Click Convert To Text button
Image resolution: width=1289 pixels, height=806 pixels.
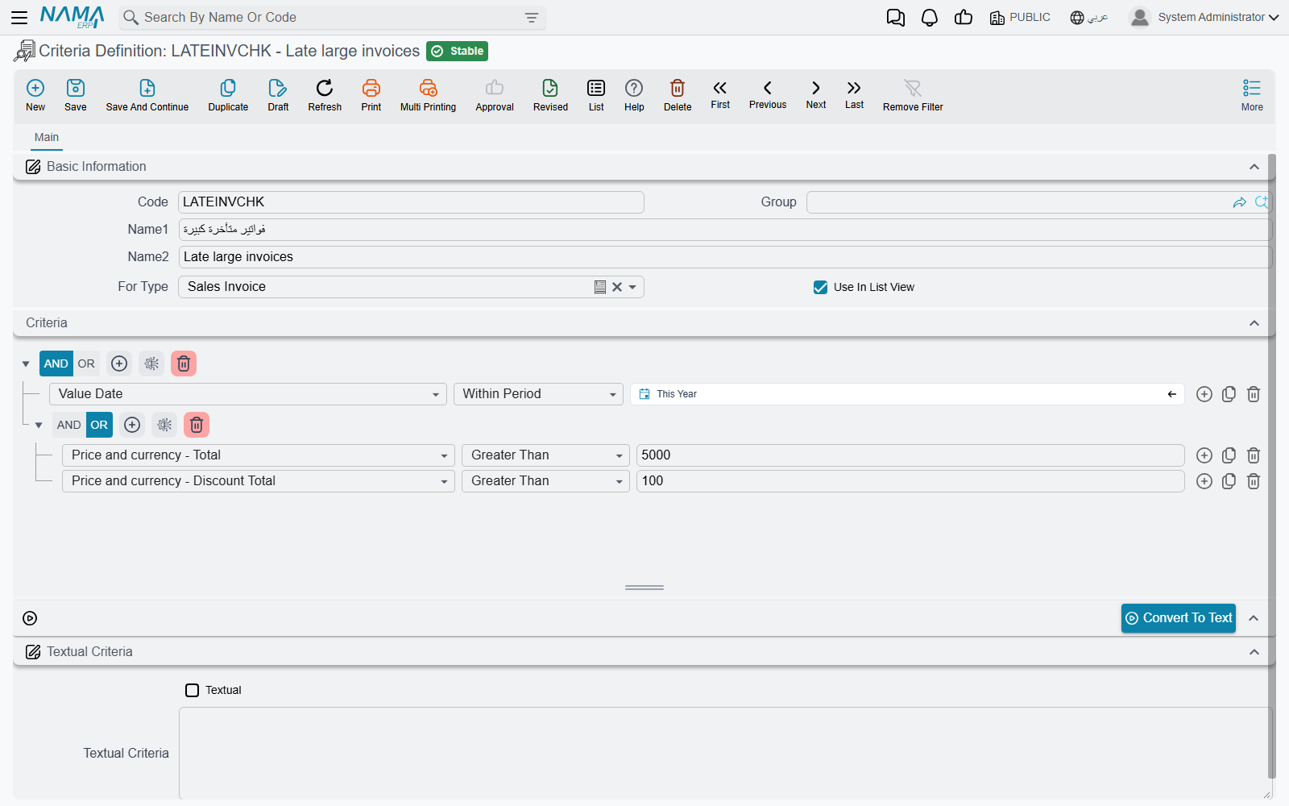[1179, 618]
